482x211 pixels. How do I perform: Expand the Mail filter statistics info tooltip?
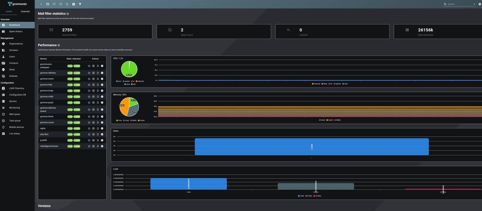pyautogui.click(x=67, y=13)
